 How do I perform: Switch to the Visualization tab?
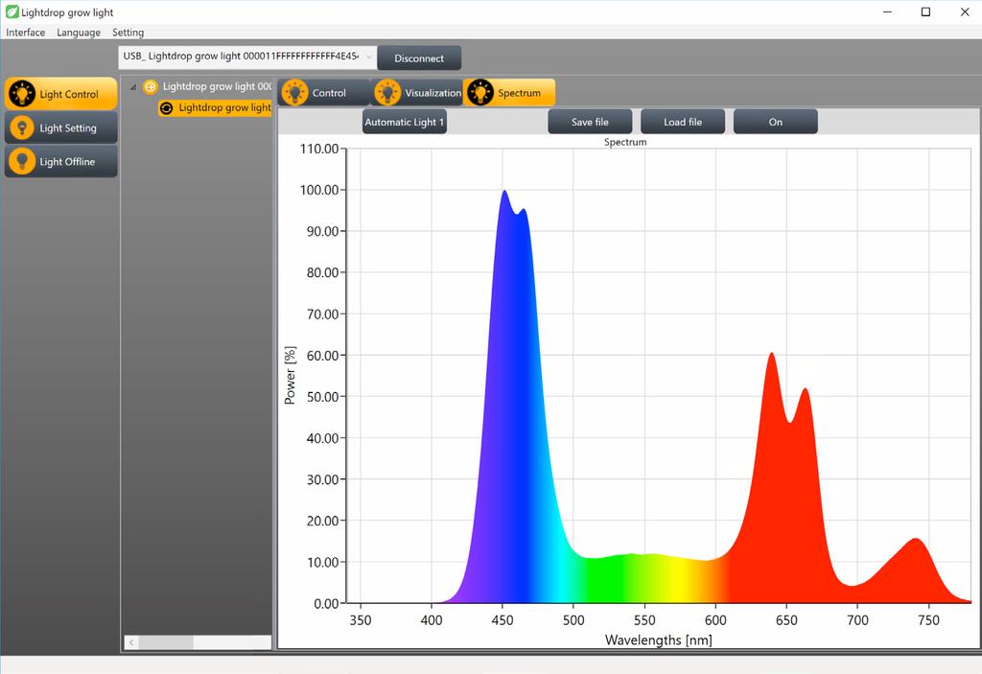[416, 93]
